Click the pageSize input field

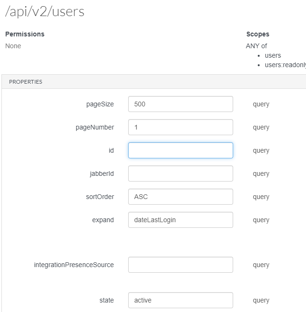[180, 104]
